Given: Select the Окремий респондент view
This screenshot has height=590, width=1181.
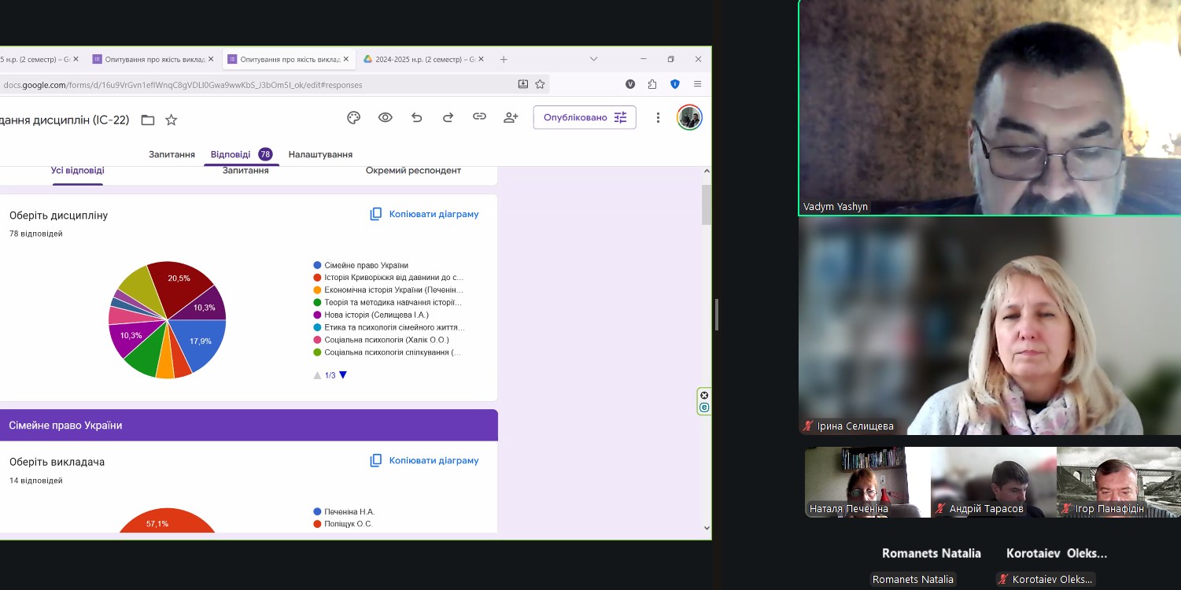Looking at the screenshot, I should coord(413,171).
